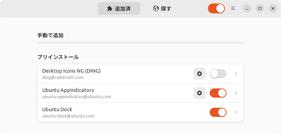Close the extensions window
The image size is (281, 133).
pos(273,8)
